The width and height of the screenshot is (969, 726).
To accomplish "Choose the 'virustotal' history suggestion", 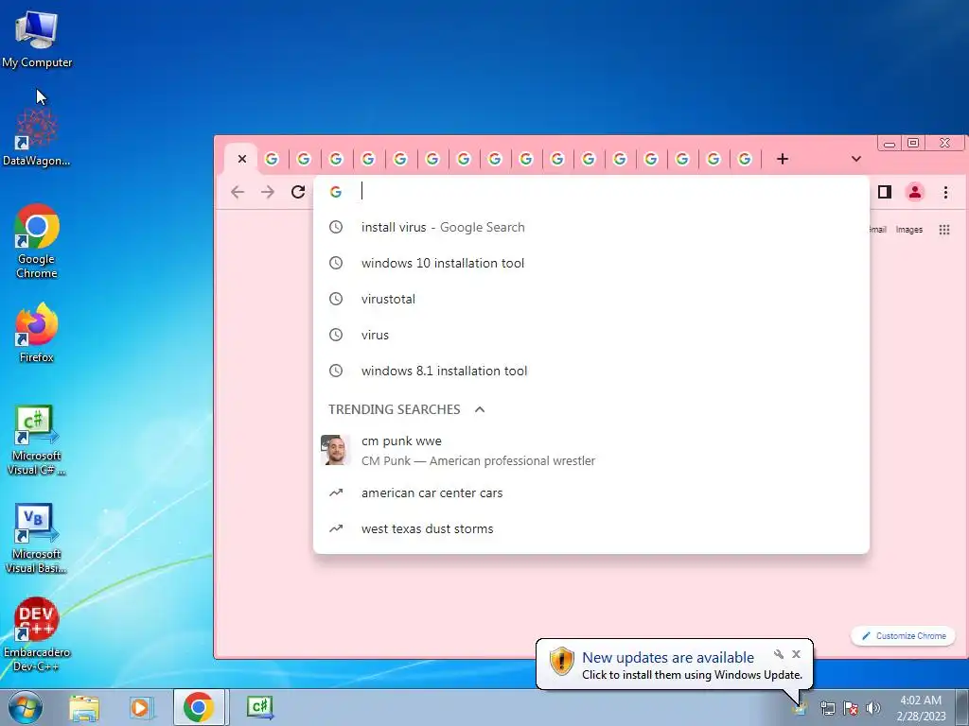I will [x=590, y=299].
